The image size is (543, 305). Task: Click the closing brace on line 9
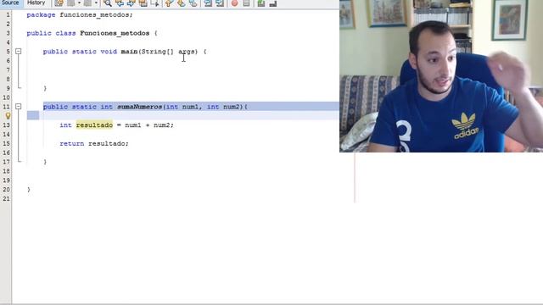(45, 88)
